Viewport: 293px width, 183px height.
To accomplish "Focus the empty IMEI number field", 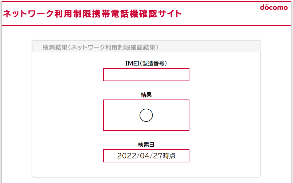I will pyautogui.click(x=146, y=75).
